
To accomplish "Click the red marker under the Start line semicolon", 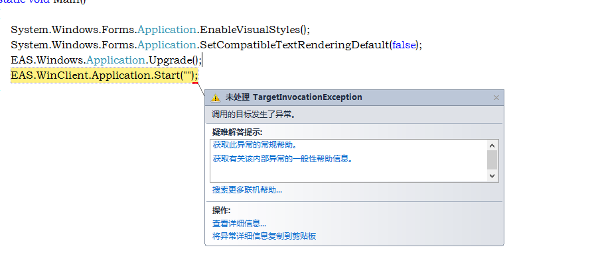I will click(x=194, y=83).
